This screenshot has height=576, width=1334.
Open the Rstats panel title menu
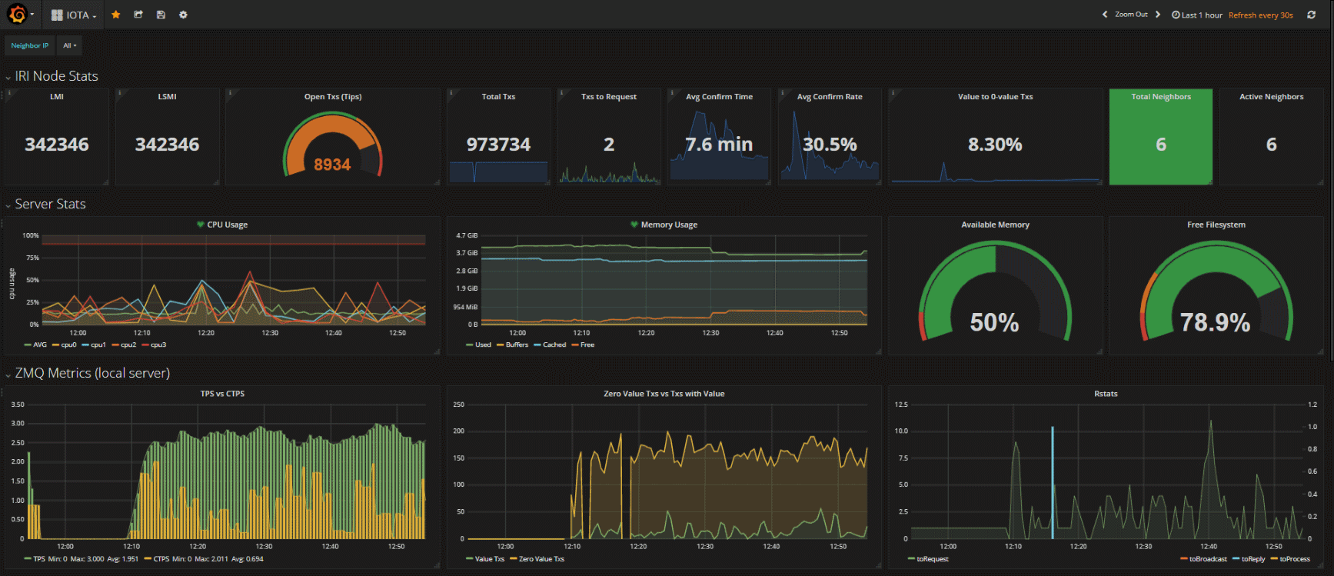pos(1106,394)
